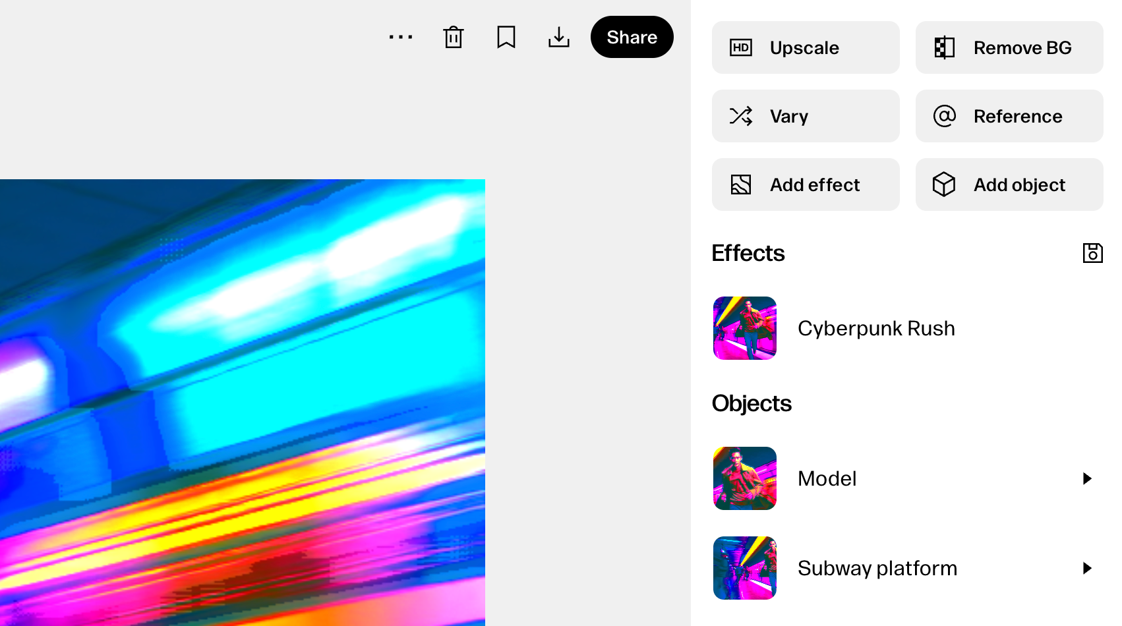Click the Remove BG button
Image resolution: width=1122 pixels, height=626 pixels.
click(1009, 47)
